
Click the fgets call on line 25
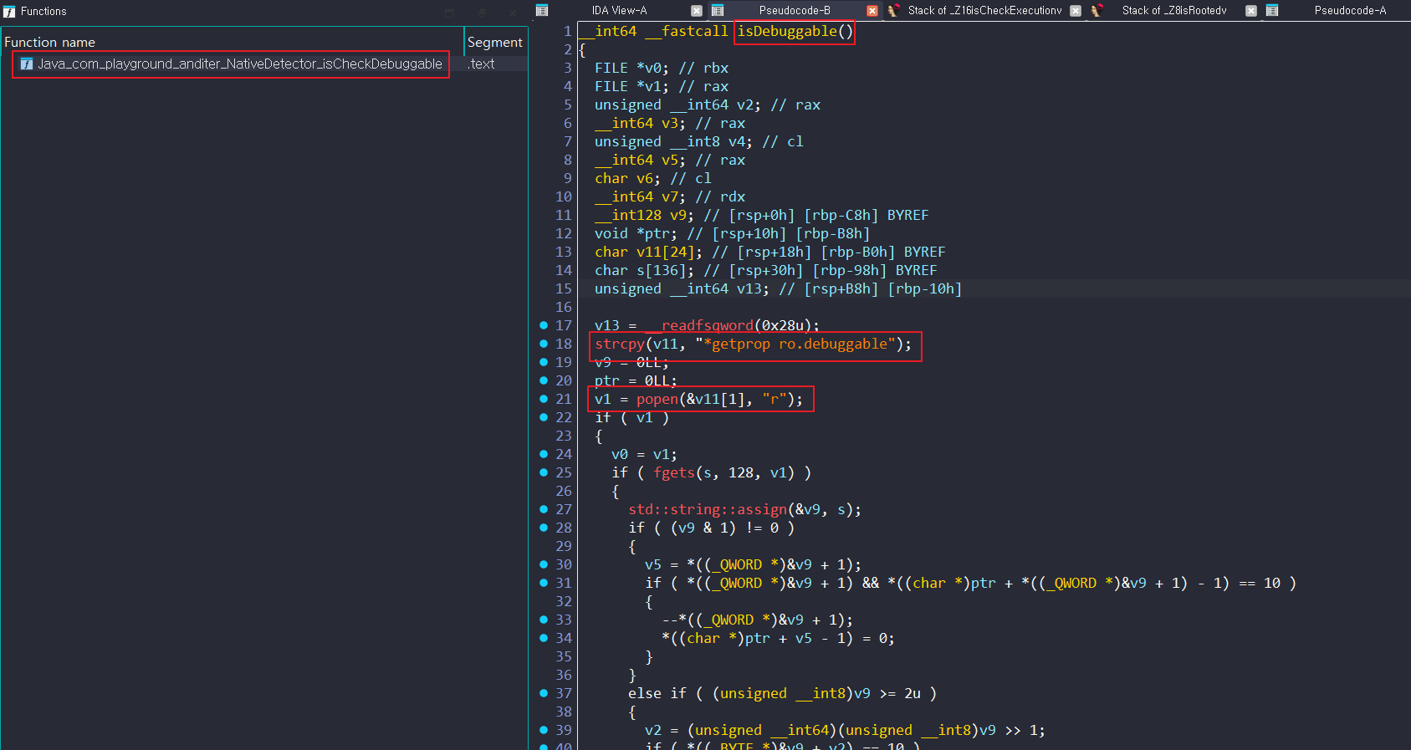click(x=674, y=472)
